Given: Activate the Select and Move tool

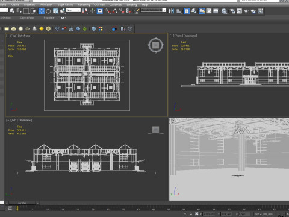Looking at the screenshot, I should 42,11.
